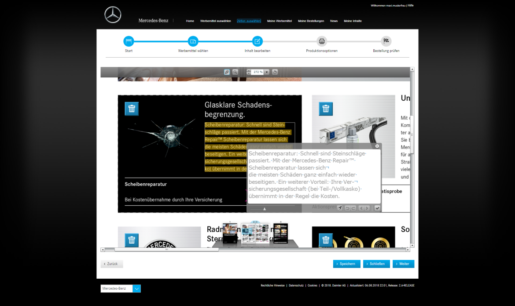Open Meine Inhalte in navigation
Viewport: 515px width, 306px height.
pos(353,21)
